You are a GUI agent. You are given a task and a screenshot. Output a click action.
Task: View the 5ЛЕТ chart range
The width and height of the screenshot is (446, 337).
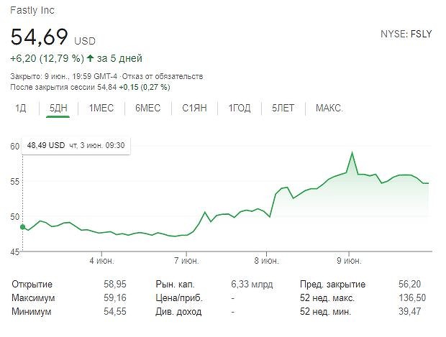point(283,109)
